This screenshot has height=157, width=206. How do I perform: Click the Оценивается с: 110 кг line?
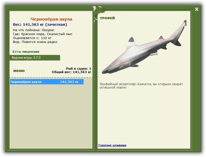pyautogui.click(x=32, y=38)
